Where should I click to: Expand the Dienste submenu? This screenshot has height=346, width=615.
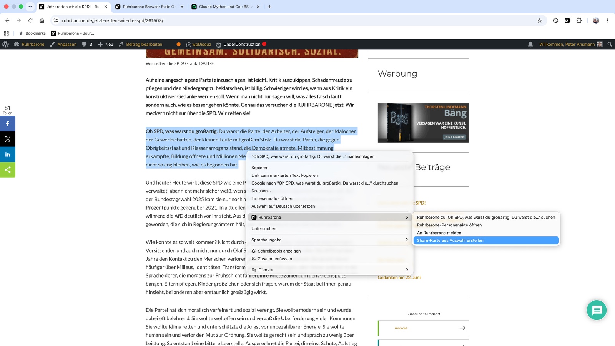[x=330, y=270]
